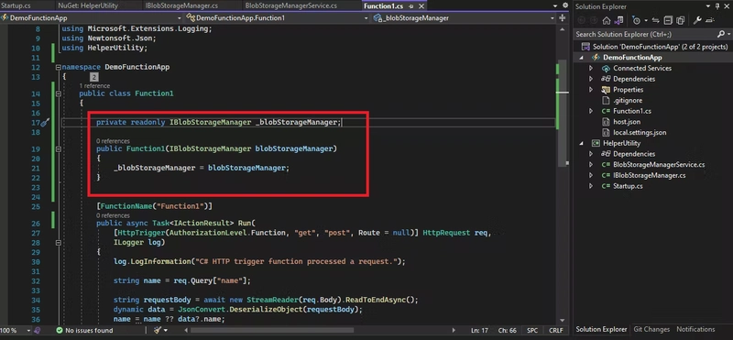Click the Pending Changes Filter clock icon
Screen dimensions: 733x340
point(636,20)
